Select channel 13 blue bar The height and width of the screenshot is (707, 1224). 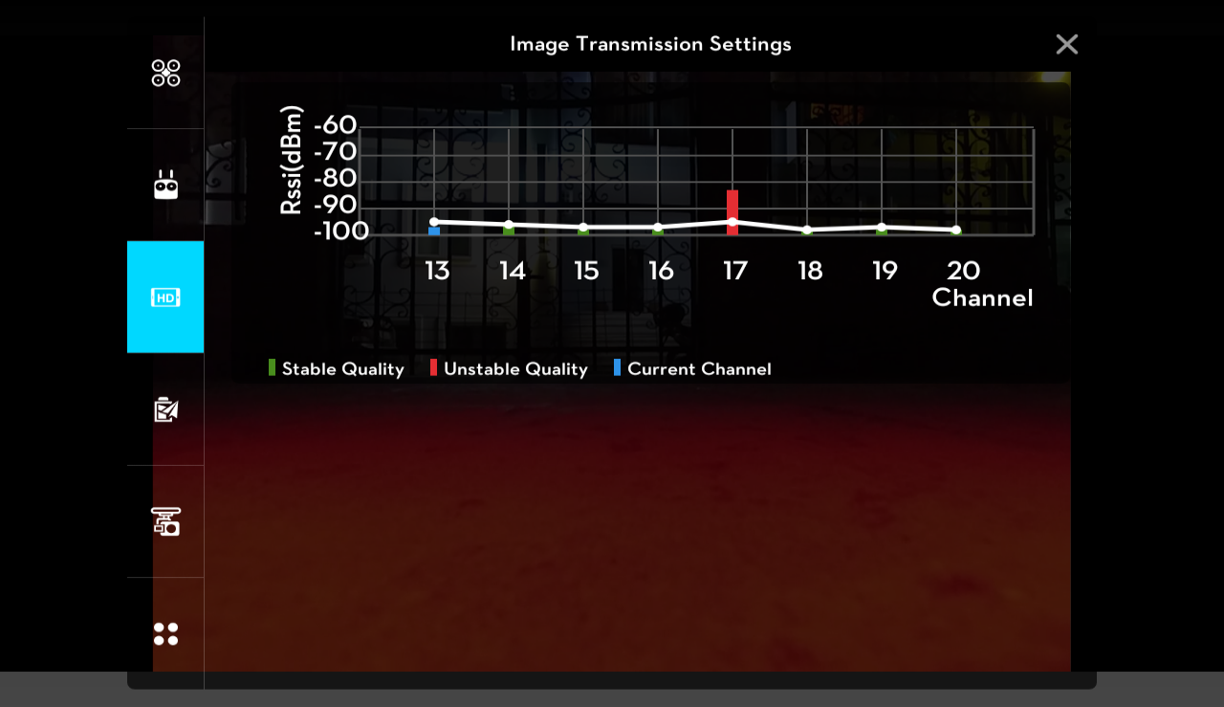[434, 231]
